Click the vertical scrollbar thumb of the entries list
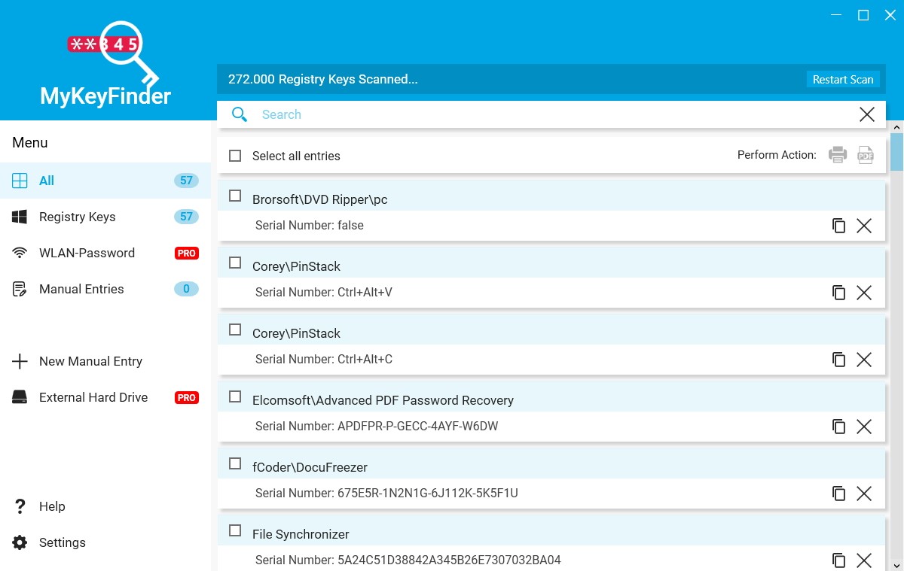904x571 pixels. click(896, 150)
